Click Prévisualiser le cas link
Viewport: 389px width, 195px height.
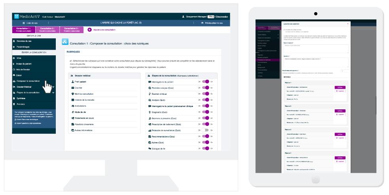coord(214,23)
